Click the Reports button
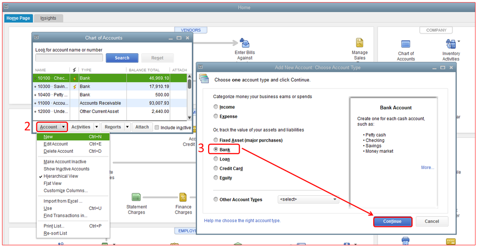The width and height of the screenshot is (478, 249). pos(113,127)
